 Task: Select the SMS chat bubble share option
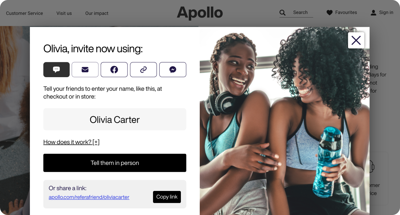56,70
